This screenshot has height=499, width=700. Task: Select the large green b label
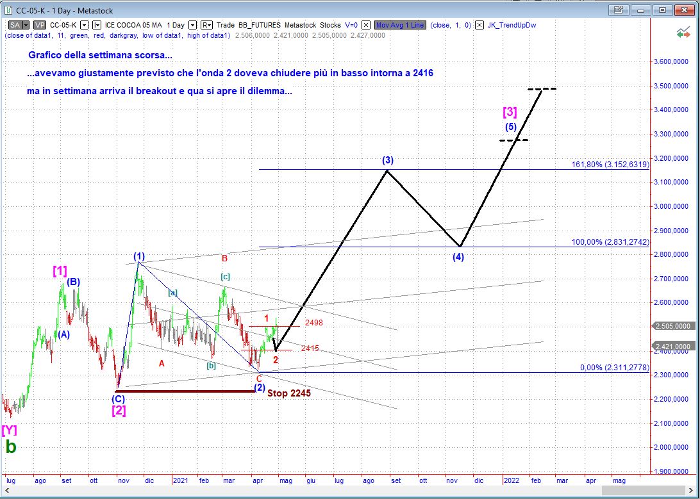coord(11,447)
